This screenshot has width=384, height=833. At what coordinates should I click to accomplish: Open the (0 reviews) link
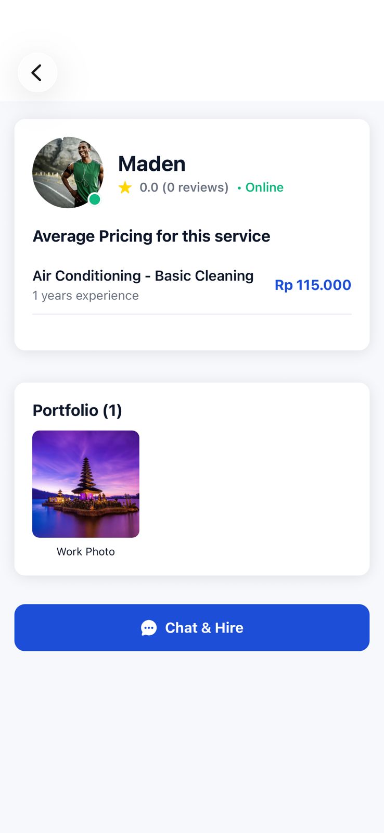[196, 187]
